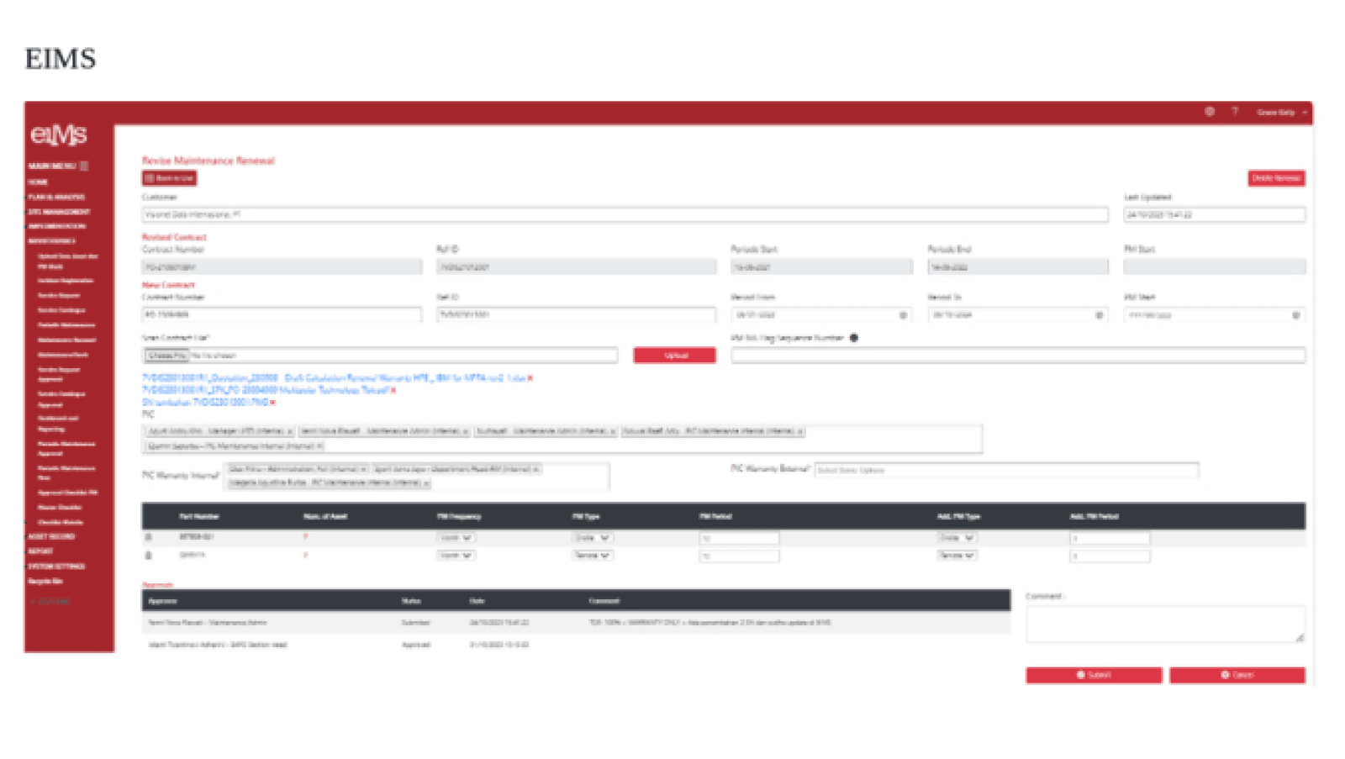Click the help question mark icon
Image resolution: width=1345 pixels, height=759 pixels.
pos(1234,112)
